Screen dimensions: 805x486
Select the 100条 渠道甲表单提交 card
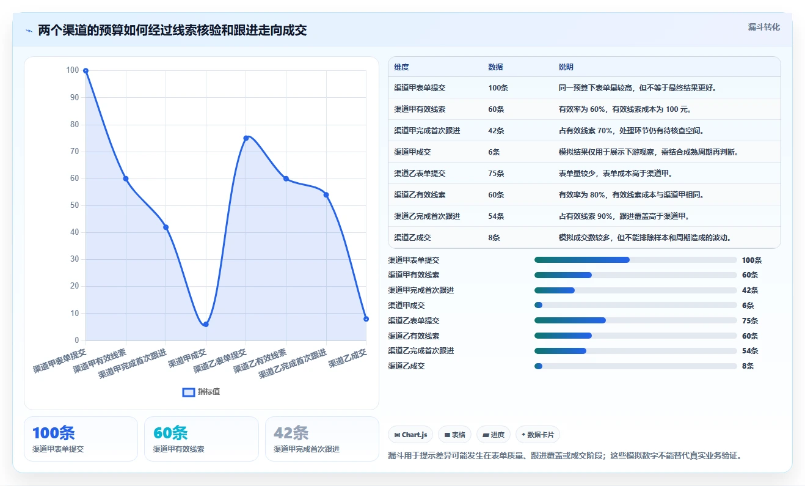tap(81, 439)
